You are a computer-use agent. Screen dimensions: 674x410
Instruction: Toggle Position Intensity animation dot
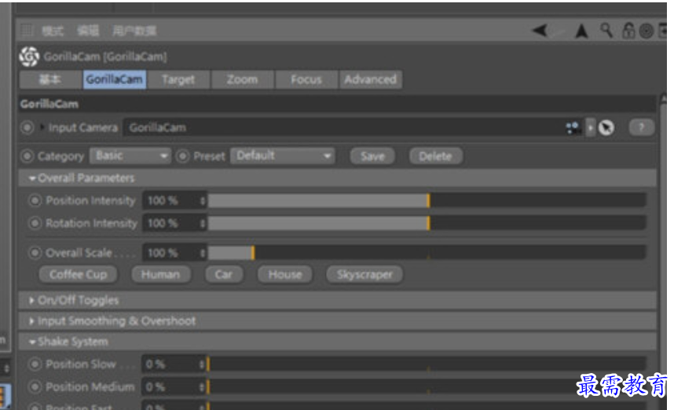pos(35,201)
